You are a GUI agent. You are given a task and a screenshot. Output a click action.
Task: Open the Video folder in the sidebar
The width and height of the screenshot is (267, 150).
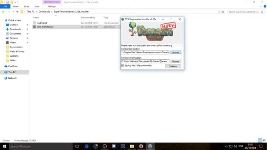point(13,60)
